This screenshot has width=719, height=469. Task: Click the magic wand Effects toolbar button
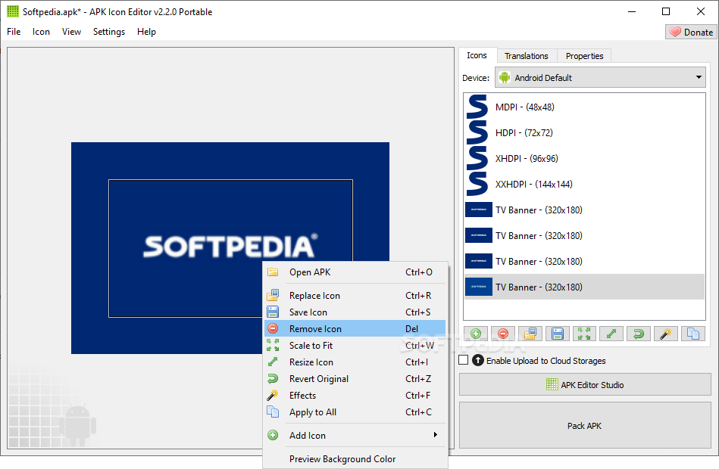tap(666, 334)
